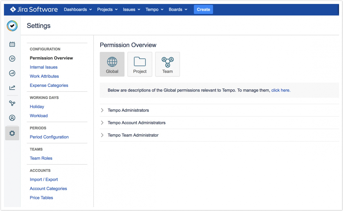The height and width of the screenshot is (211, 343).
Task: Open the teams network sidebar icon
Action: [12, 103]
